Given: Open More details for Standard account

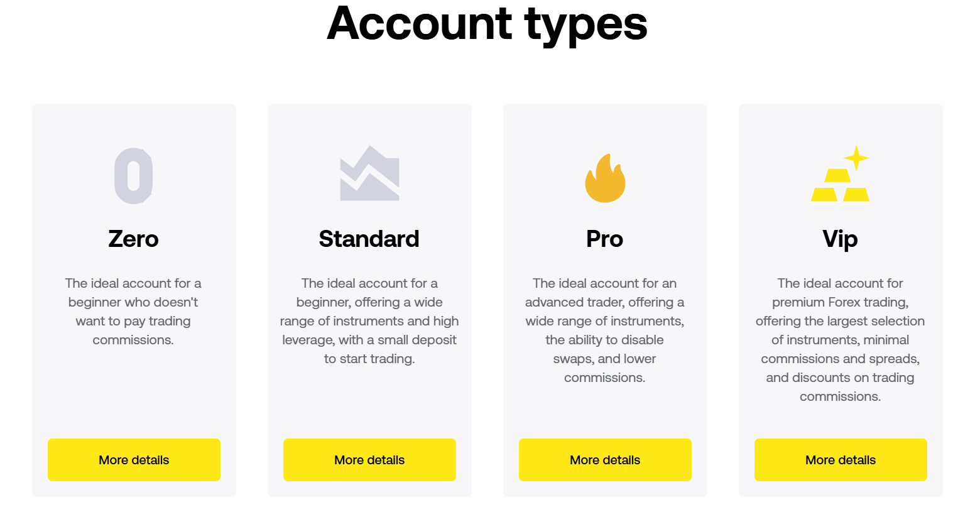Looking at the screenshot, I should coord(369,460).
